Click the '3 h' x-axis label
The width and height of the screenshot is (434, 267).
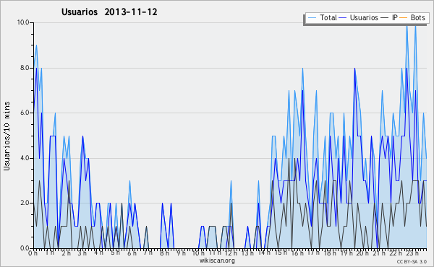82,253
